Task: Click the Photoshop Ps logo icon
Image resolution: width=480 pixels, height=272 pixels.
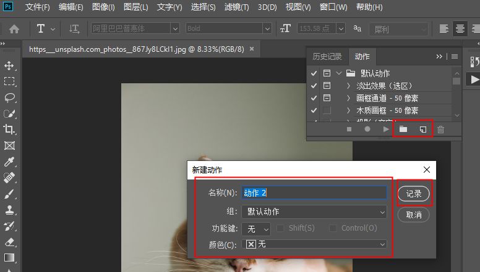Action: click(7, 6)
